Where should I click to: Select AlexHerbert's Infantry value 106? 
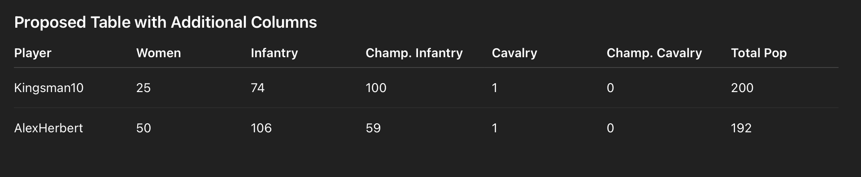tap(261, 128)
